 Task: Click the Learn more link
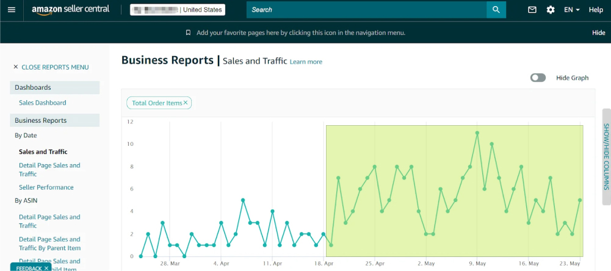306,62
